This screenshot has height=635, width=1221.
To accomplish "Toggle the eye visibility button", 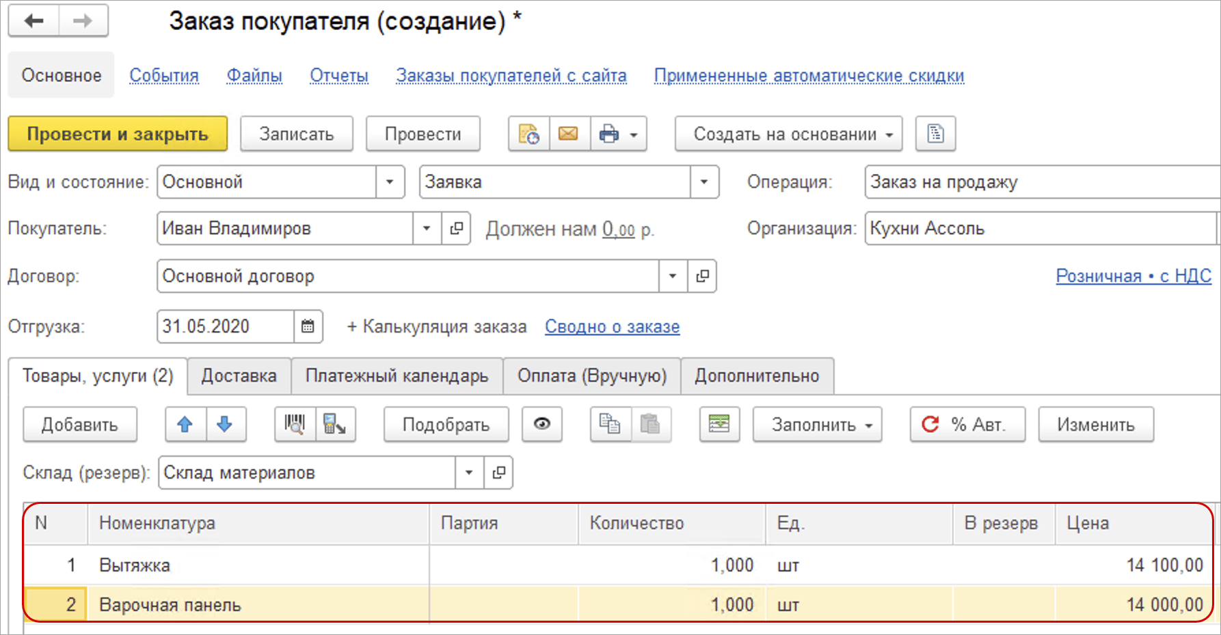I will (542, 425).
